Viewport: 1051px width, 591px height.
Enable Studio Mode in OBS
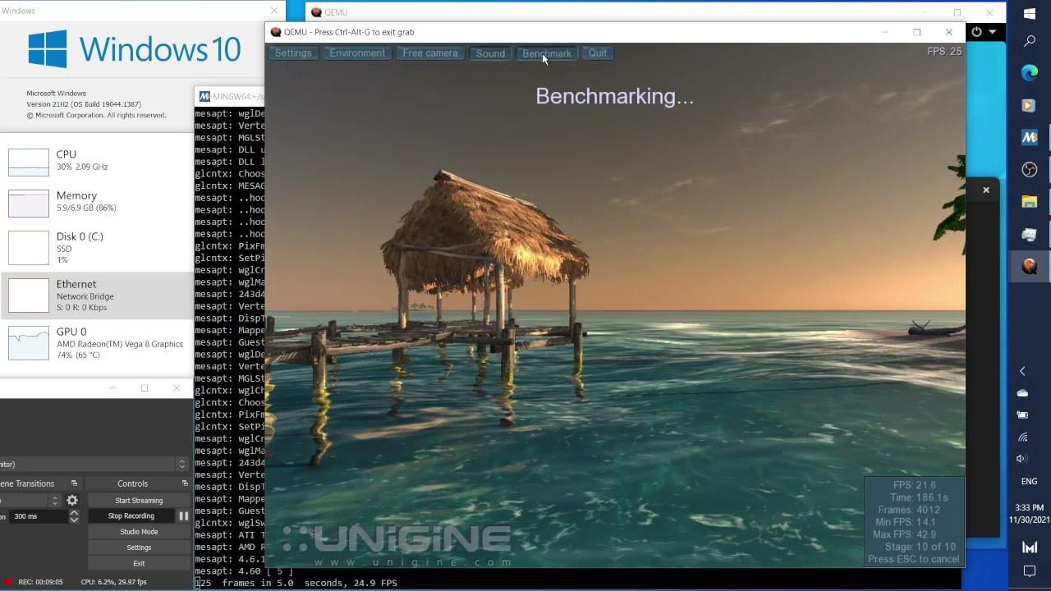coord(139,531)
